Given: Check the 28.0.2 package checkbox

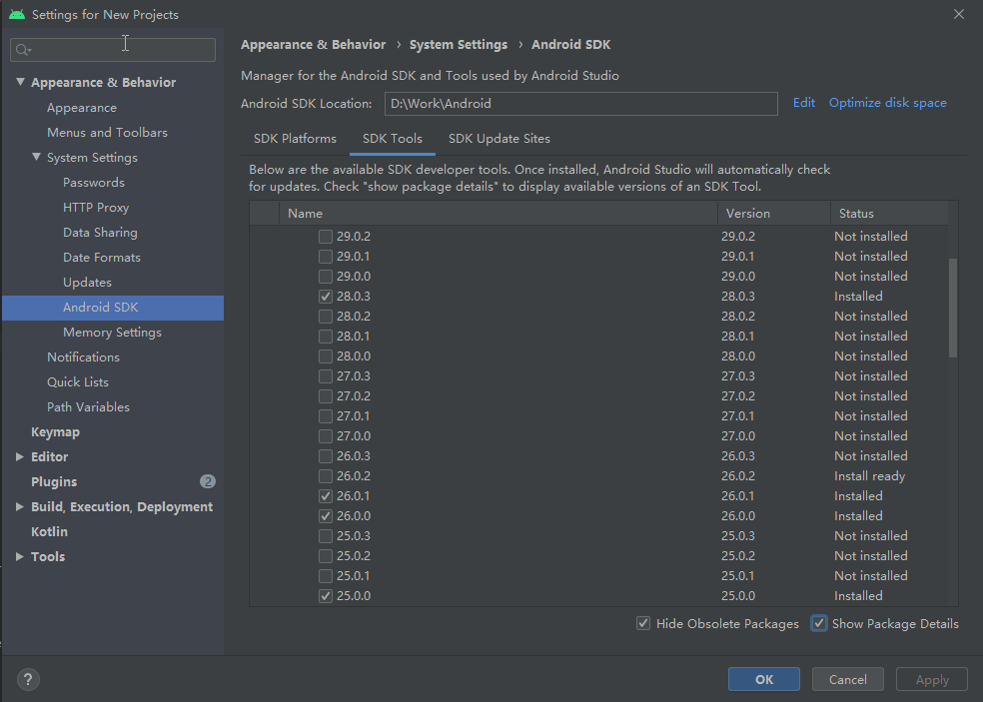Looking at the screenshot, I should click(326, 317).
